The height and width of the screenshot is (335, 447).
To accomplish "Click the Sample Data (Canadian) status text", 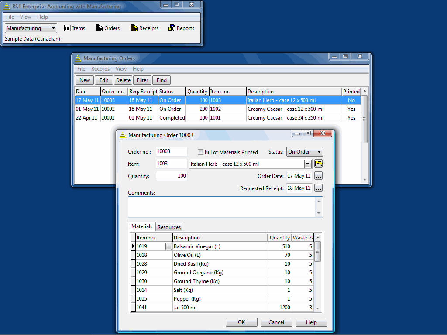I will [32, 39].
